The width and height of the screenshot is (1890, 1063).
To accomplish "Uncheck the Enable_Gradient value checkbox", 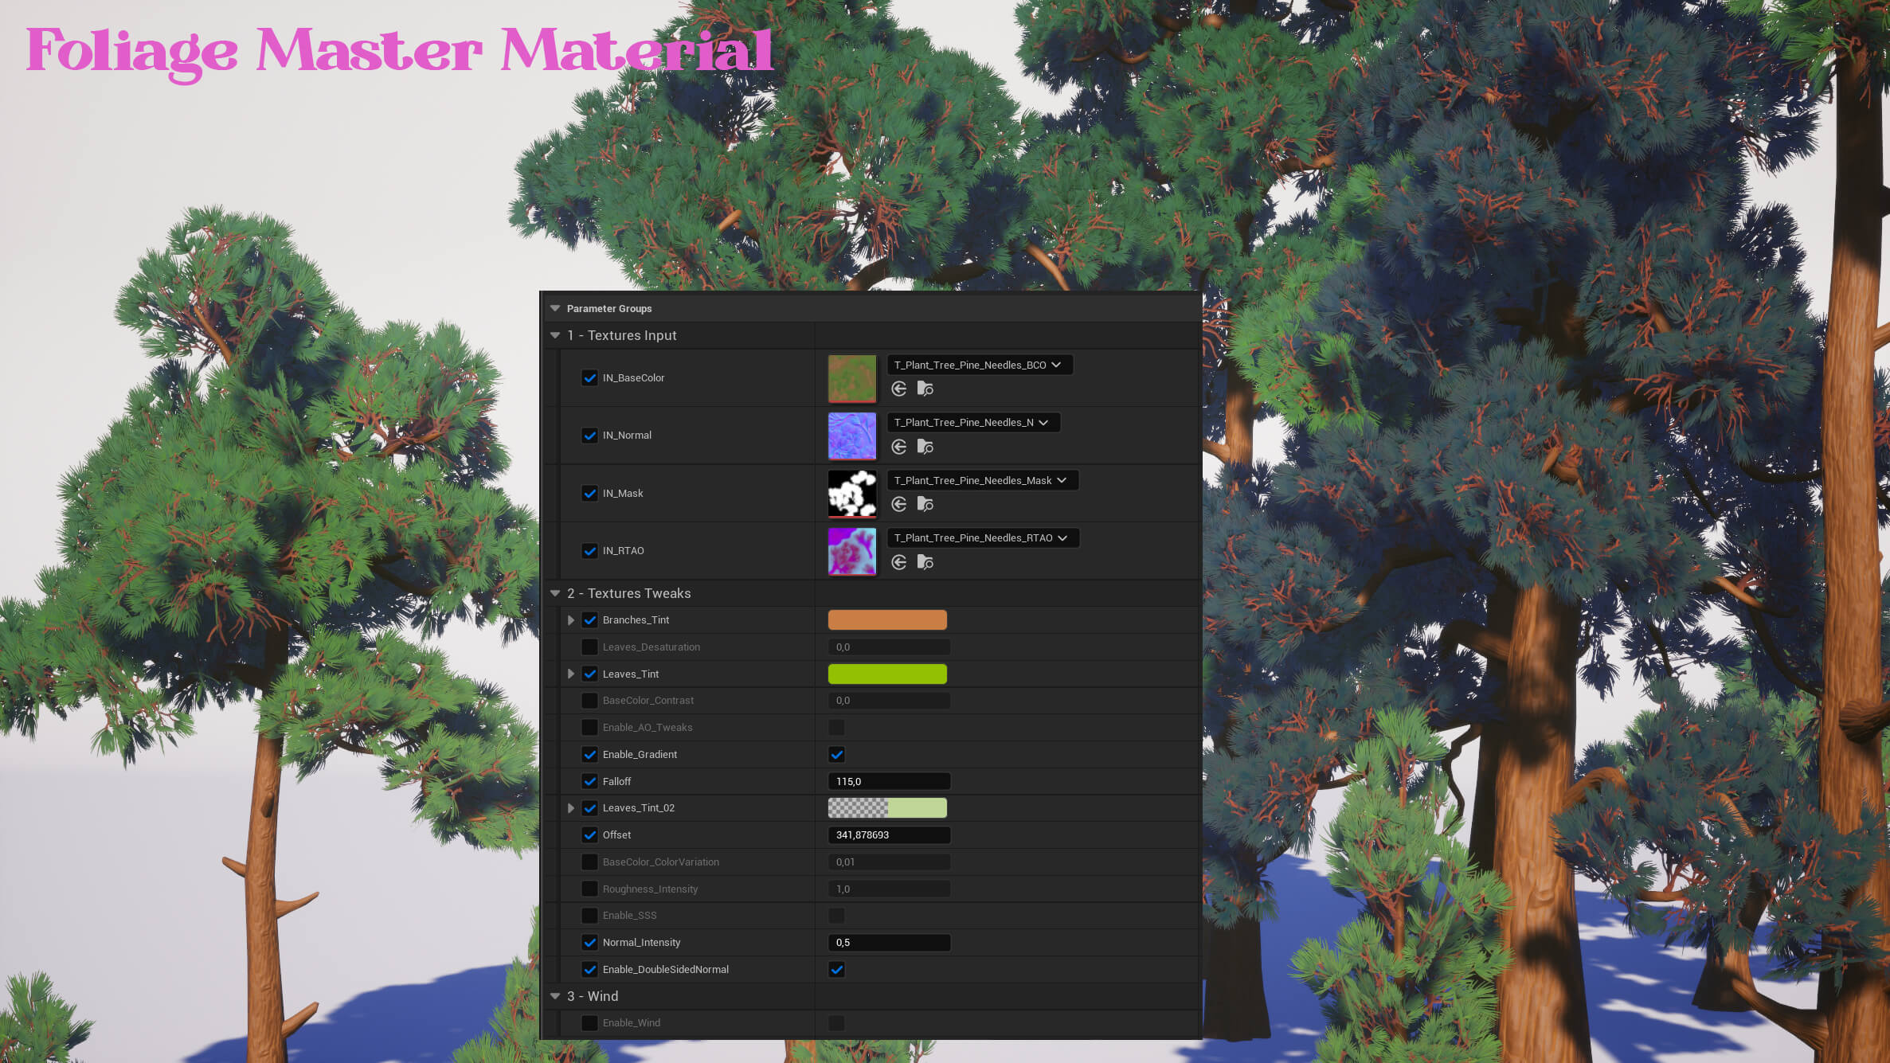I will point(836,754).
